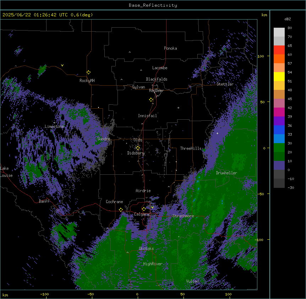This screenshot has height=299, width=306.
Task: Click the Lacombe city label
Action: (160, 68)
